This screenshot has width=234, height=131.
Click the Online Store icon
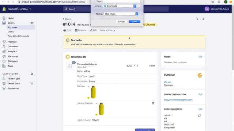[x=4, y=83]
